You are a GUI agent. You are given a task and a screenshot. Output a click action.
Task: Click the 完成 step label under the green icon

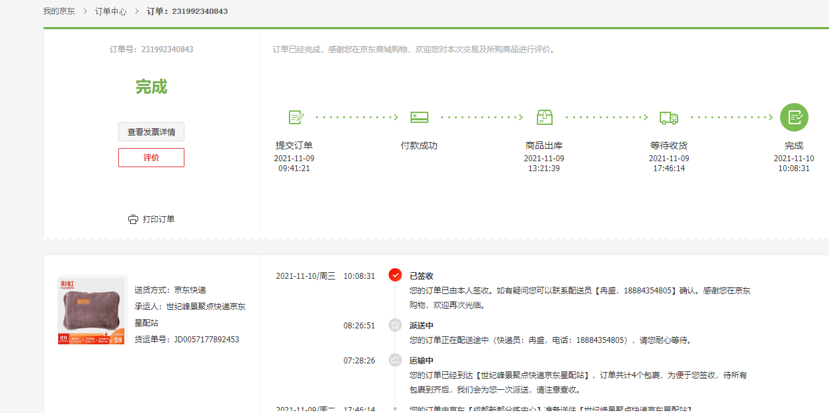click(x=794, y=145)
